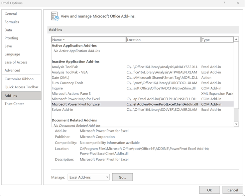
Task: Click Inactive Application Add-ins heading
Action: [x=76, y=62]
